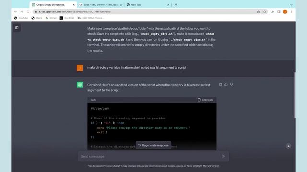Copy the assistant response to clipboard

pyautogui.click(x=221, y=84)
